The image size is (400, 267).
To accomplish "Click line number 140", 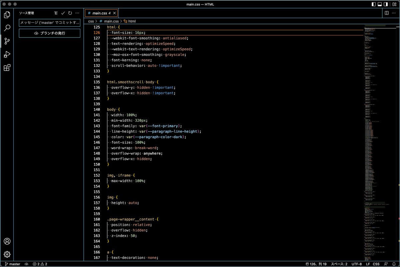I will point(97,109).
